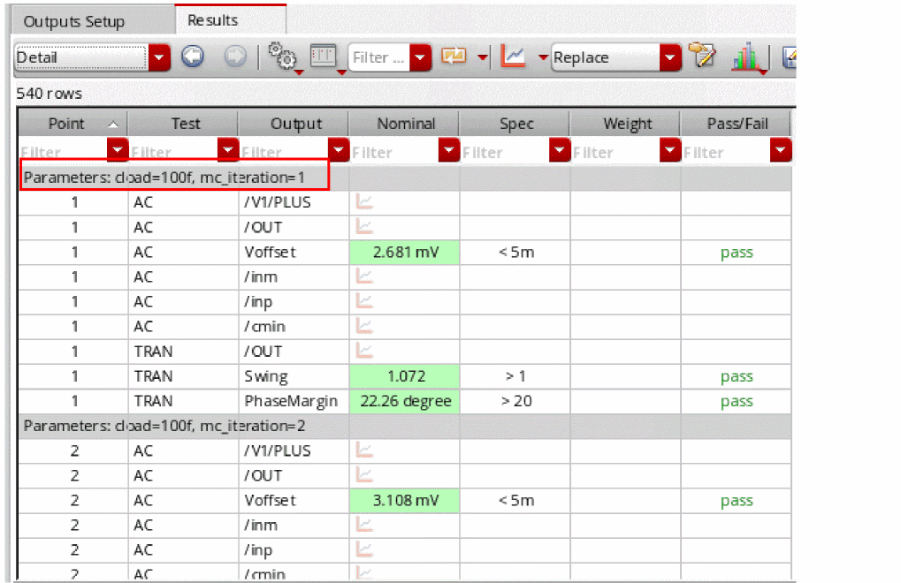Image resolution: width=901 pixels, height=583 pixels.
Task: Open the Pass/Fail column filter dropdown
Action: point(780,152)
